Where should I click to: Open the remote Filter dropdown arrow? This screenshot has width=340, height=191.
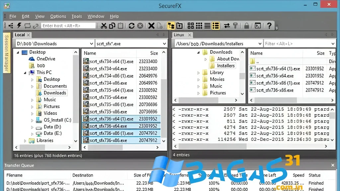click(333, 44)
